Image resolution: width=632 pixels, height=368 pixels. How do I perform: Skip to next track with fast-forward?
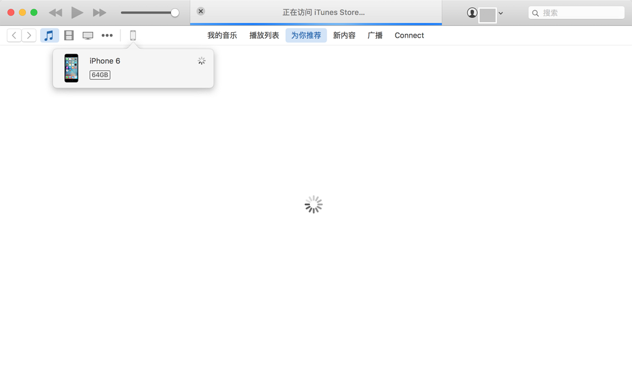[x=99, y=12]
